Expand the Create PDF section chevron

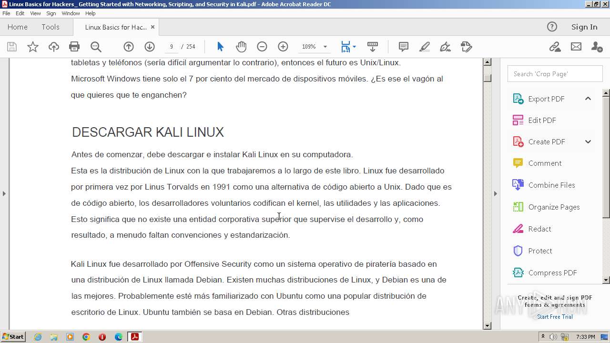click(588, 141)
